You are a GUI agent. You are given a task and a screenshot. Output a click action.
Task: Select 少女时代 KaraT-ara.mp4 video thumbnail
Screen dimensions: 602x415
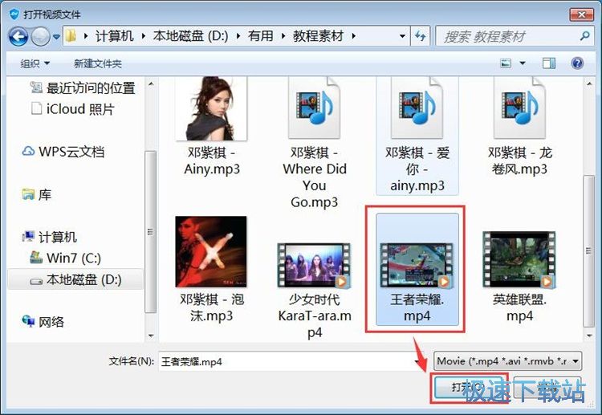click(x=314, y=265)
